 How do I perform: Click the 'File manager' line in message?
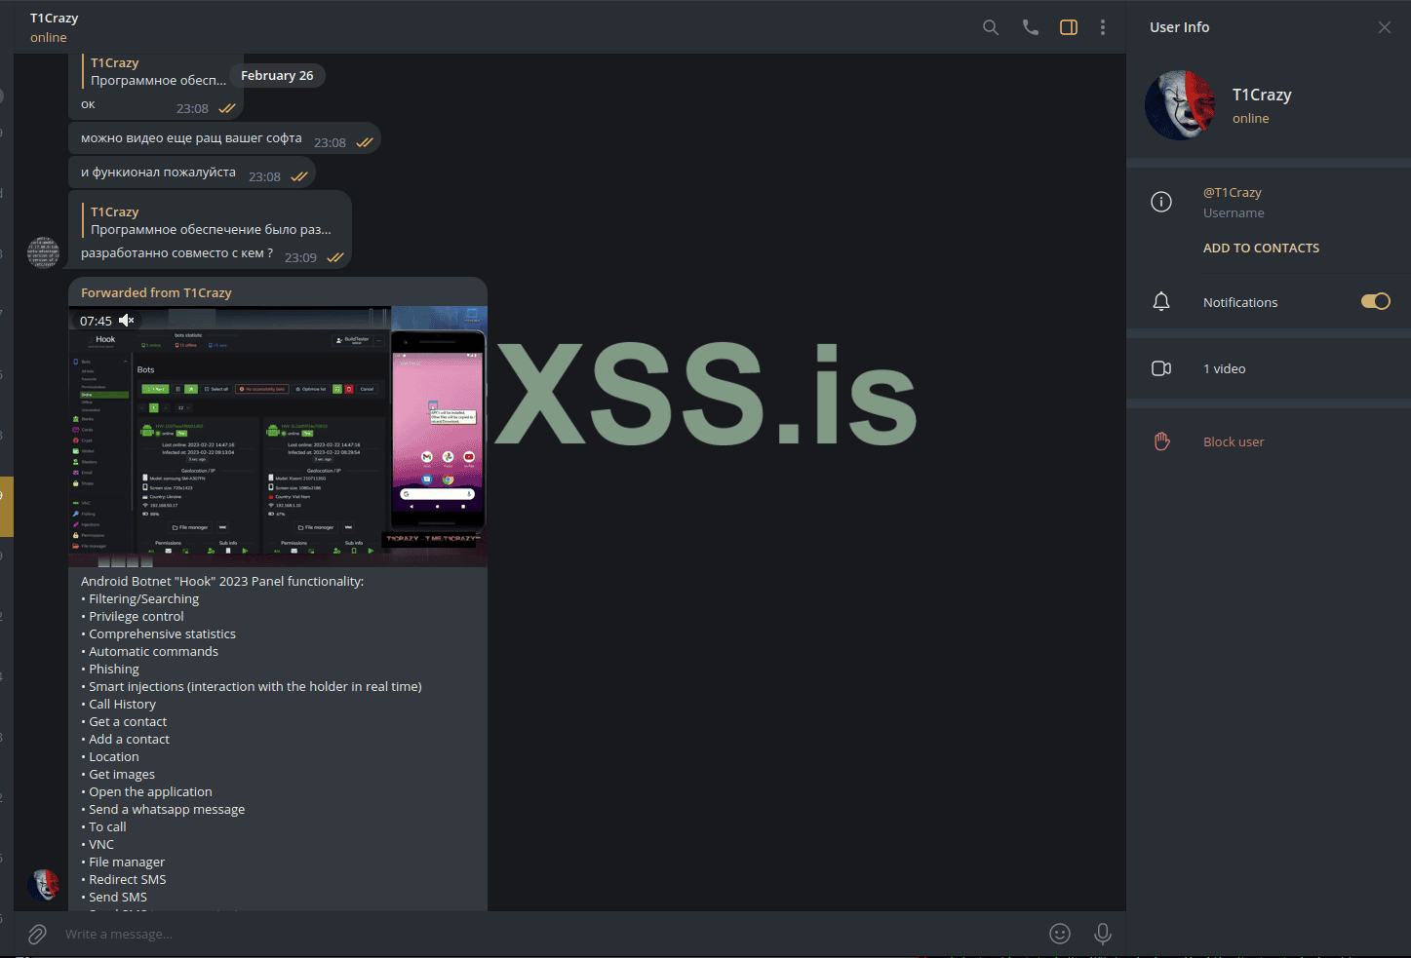click(123, 862)
